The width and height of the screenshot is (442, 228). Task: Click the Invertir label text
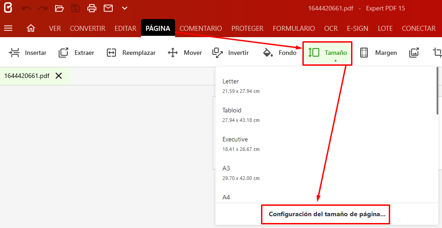click(x=238, y=53)
